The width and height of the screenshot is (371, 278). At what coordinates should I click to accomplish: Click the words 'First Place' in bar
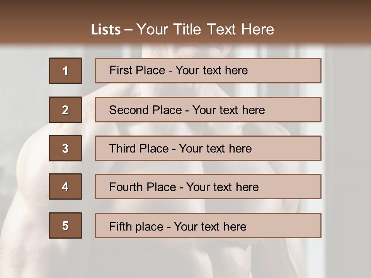pos(137,70)
